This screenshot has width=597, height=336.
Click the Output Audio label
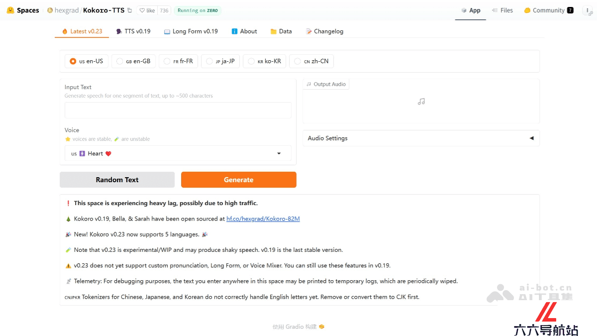pos(326,84)
